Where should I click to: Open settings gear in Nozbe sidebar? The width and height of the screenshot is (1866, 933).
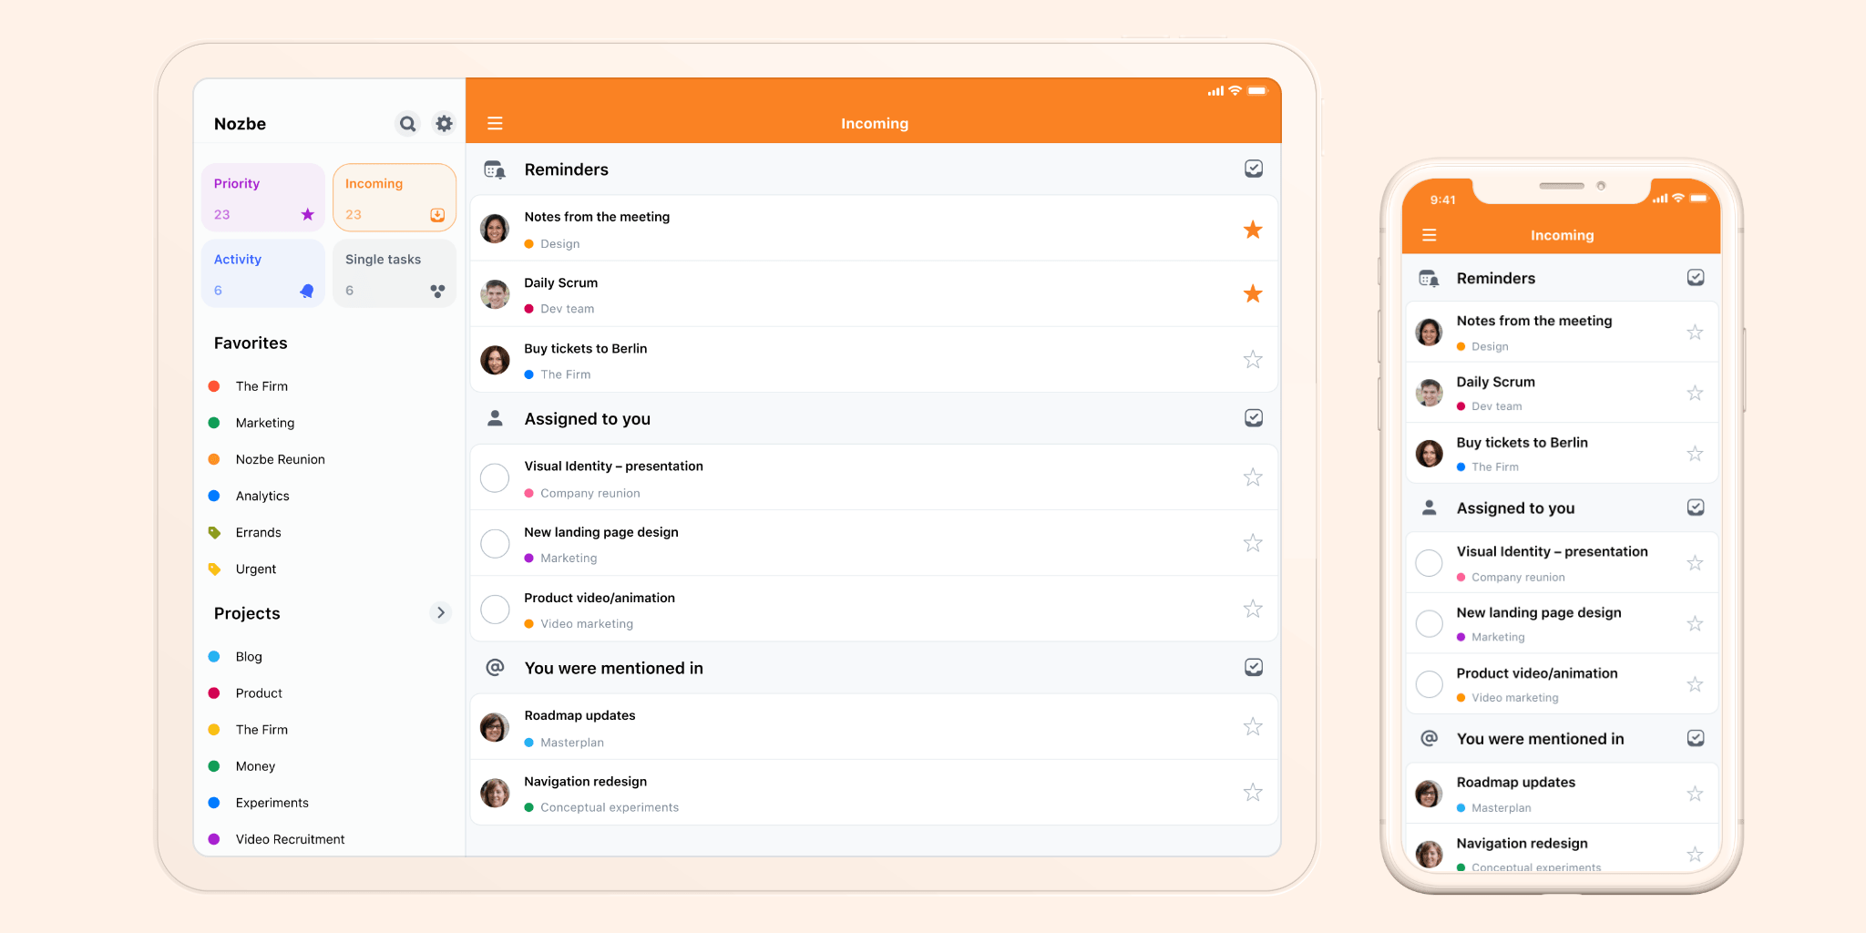444,123
